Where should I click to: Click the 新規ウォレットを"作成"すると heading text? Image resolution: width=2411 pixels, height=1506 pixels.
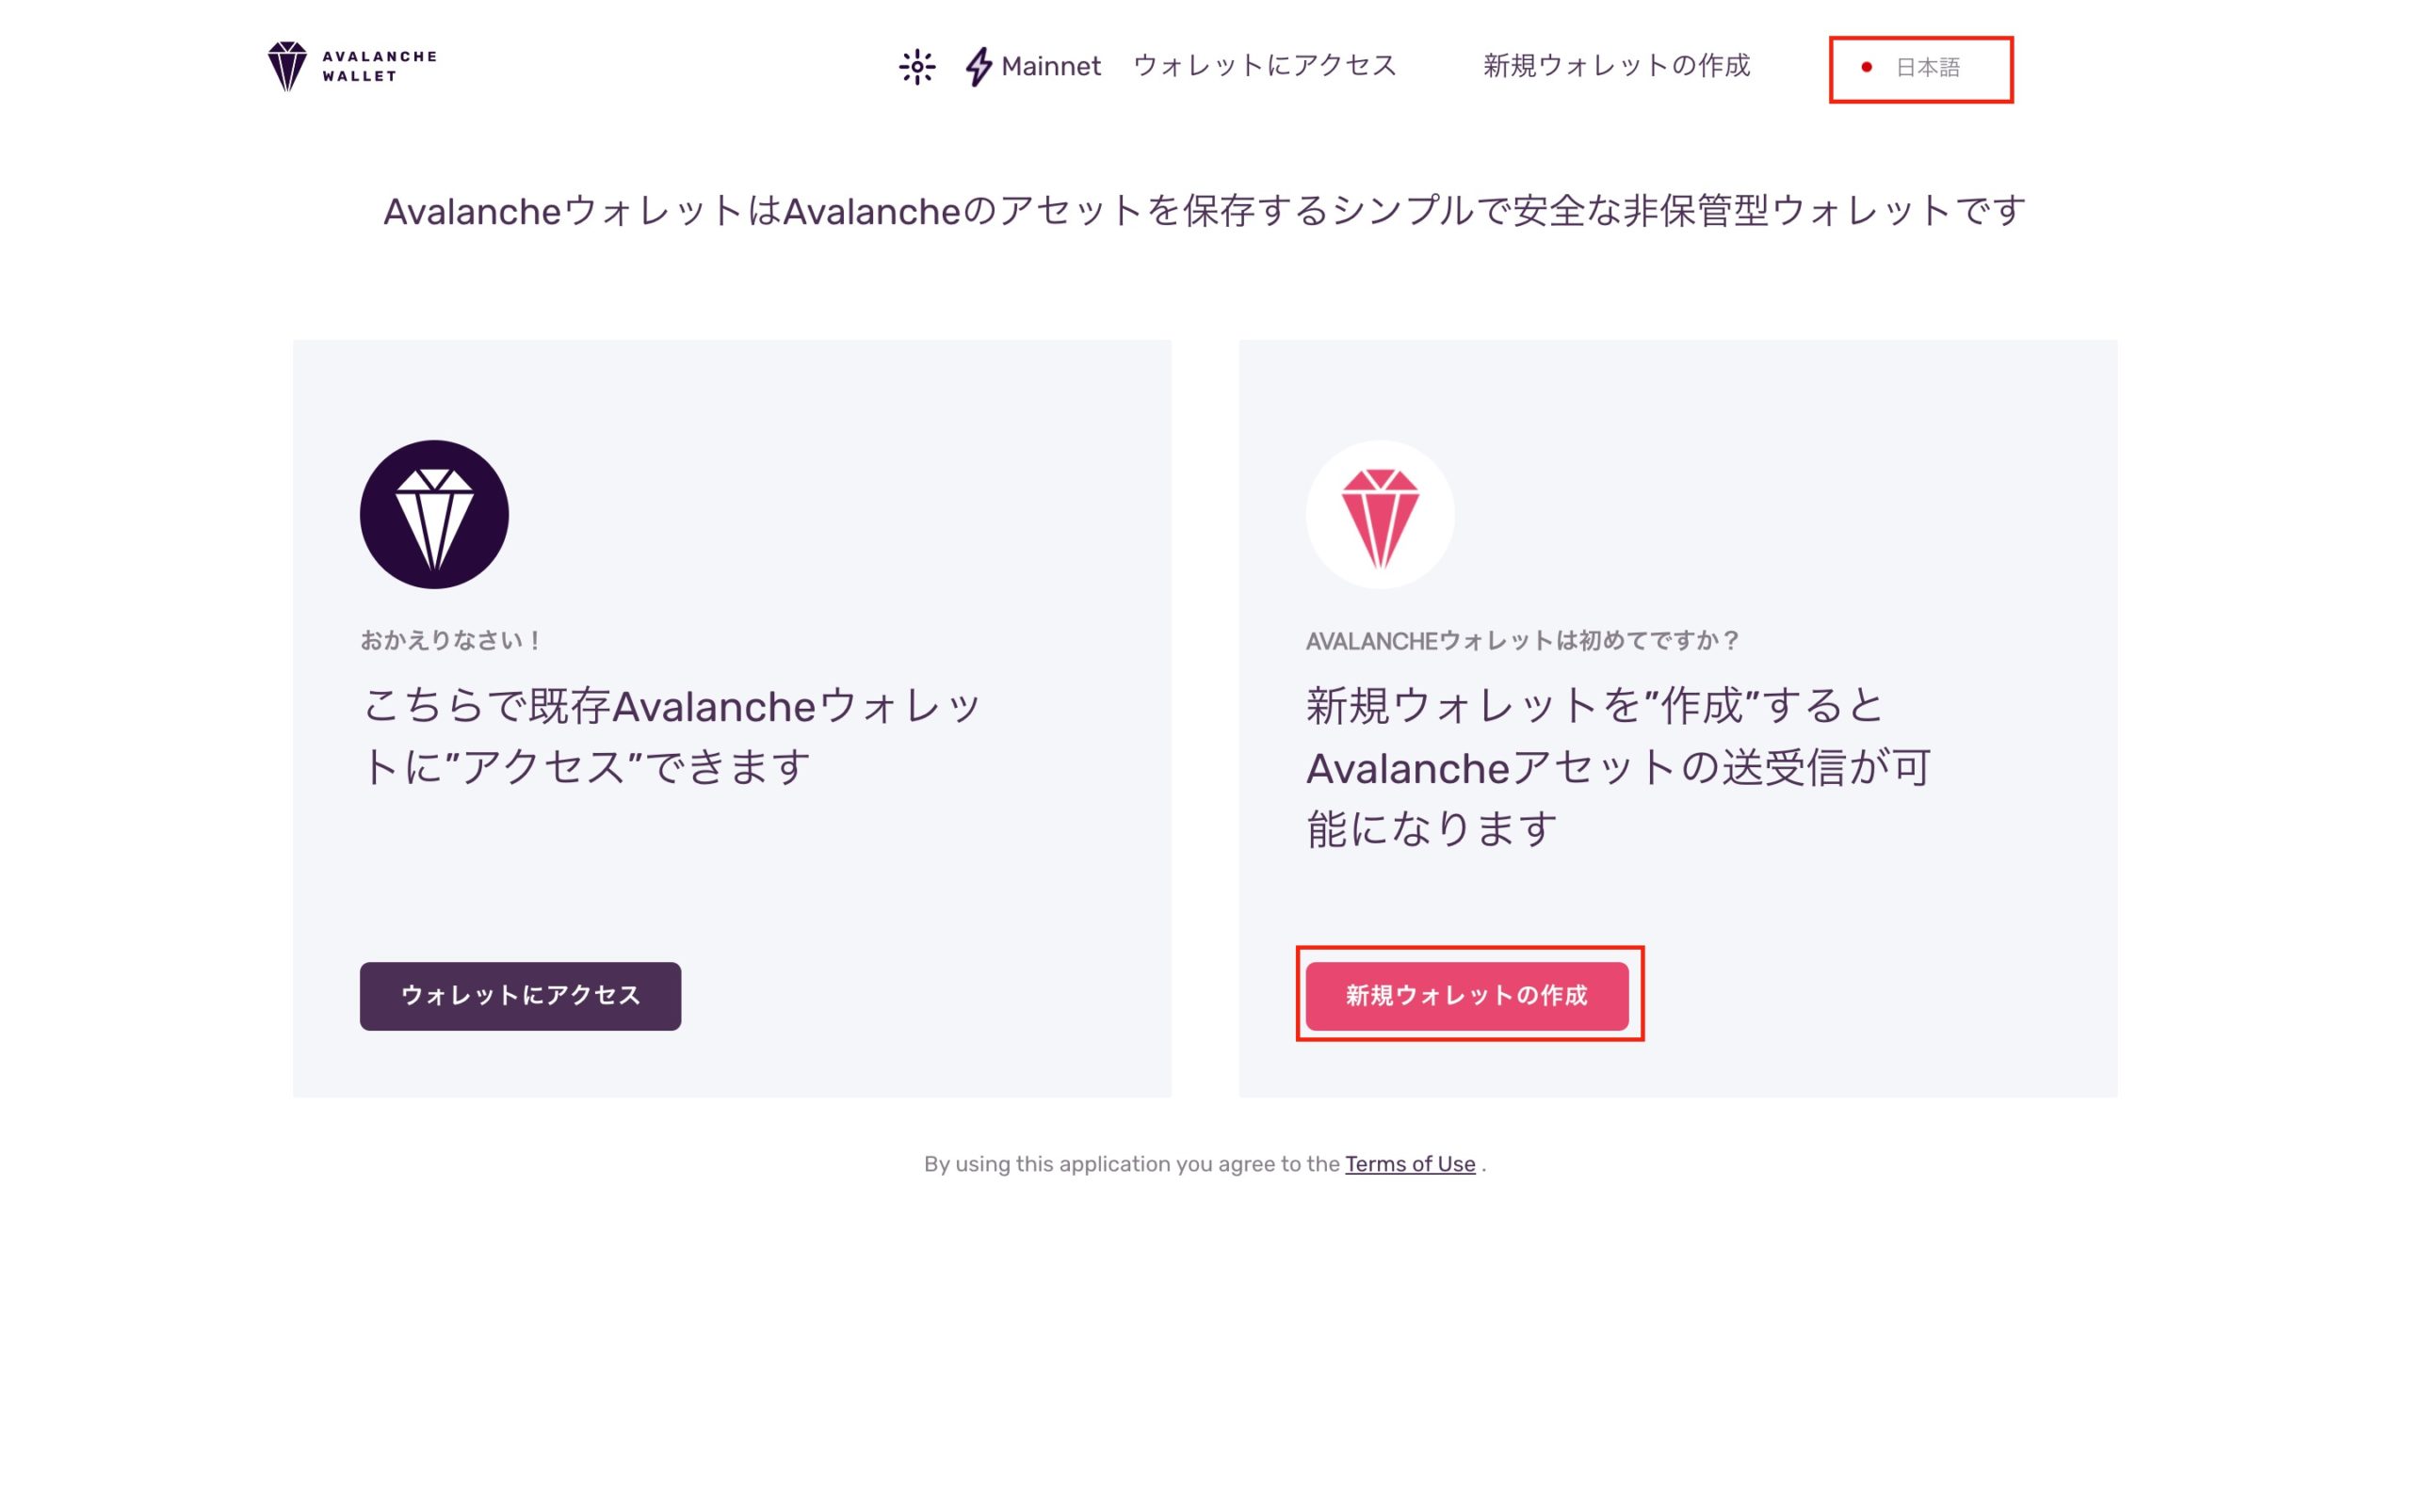pyautogui.click(x=1594, y=706)
